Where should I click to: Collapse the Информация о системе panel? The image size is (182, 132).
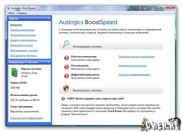[48, 62]
